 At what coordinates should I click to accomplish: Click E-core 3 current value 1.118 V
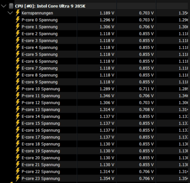(107, 41)
